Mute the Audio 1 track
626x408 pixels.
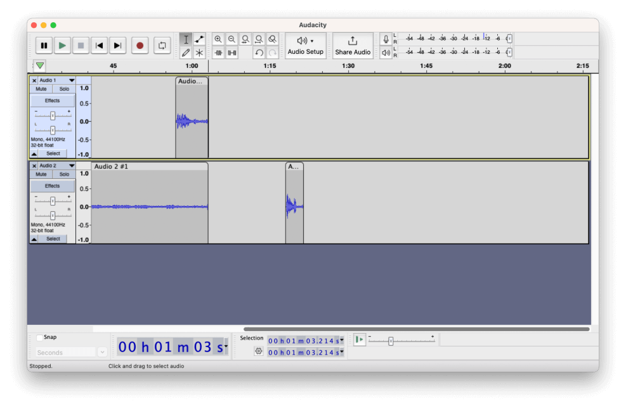click(x=41, y=89)
